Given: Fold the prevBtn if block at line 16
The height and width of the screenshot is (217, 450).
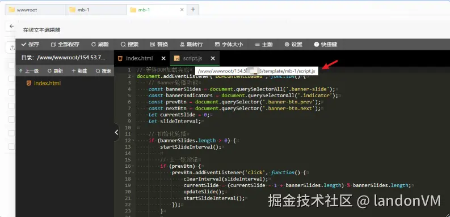Looking at the screenshot, I should click(x=133, y=166).
